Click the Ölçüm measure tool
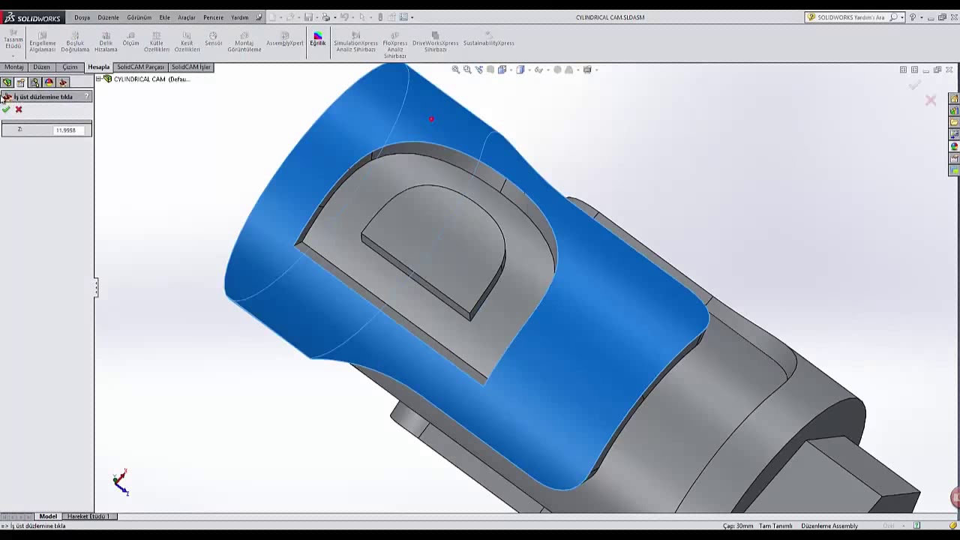This screenshot has width=960, height=540. tap(130, 39)
